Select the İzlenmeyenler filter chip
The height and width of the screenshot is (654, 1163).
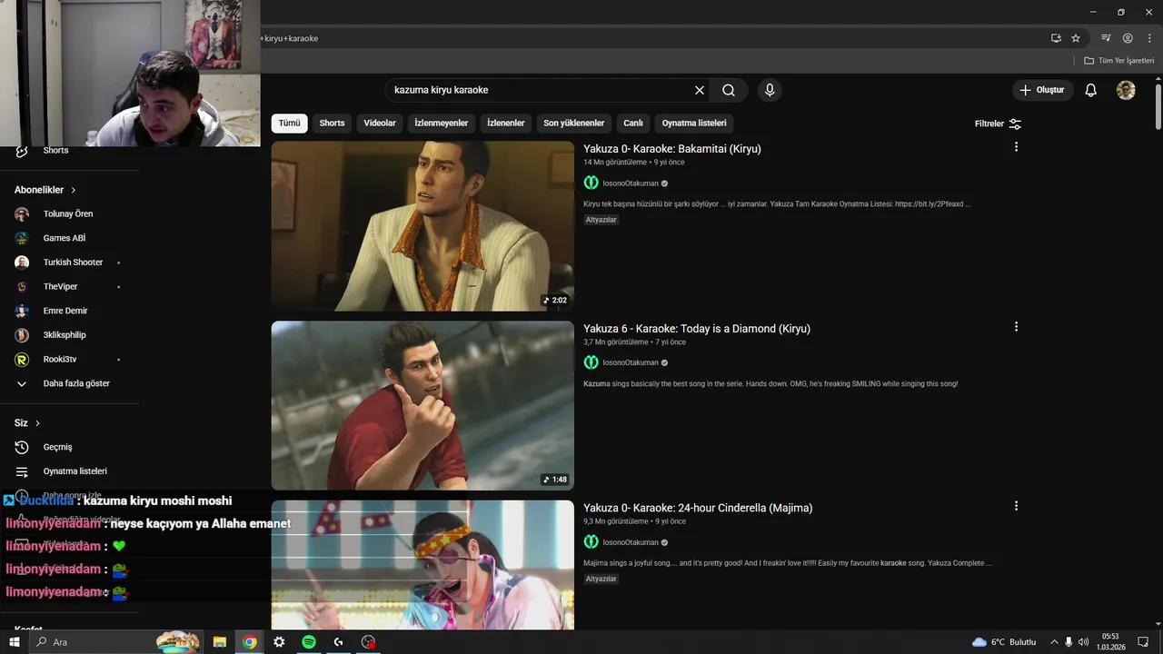pos(442,124)
